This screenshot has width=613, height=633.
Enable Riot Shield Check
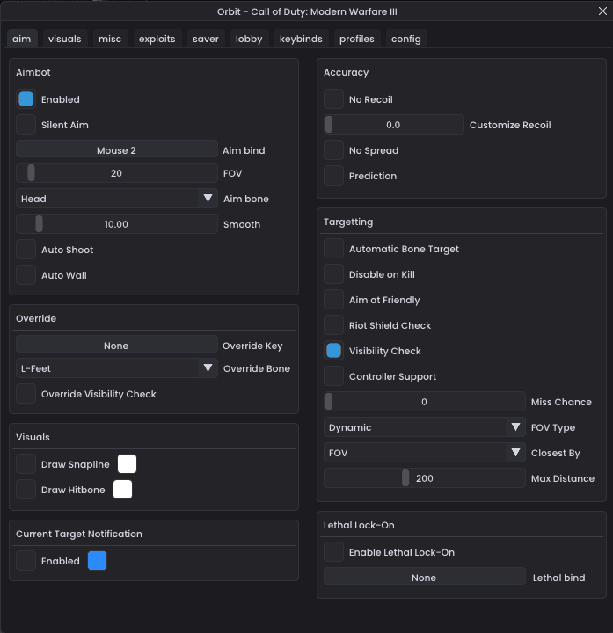(x=333, y=325)
